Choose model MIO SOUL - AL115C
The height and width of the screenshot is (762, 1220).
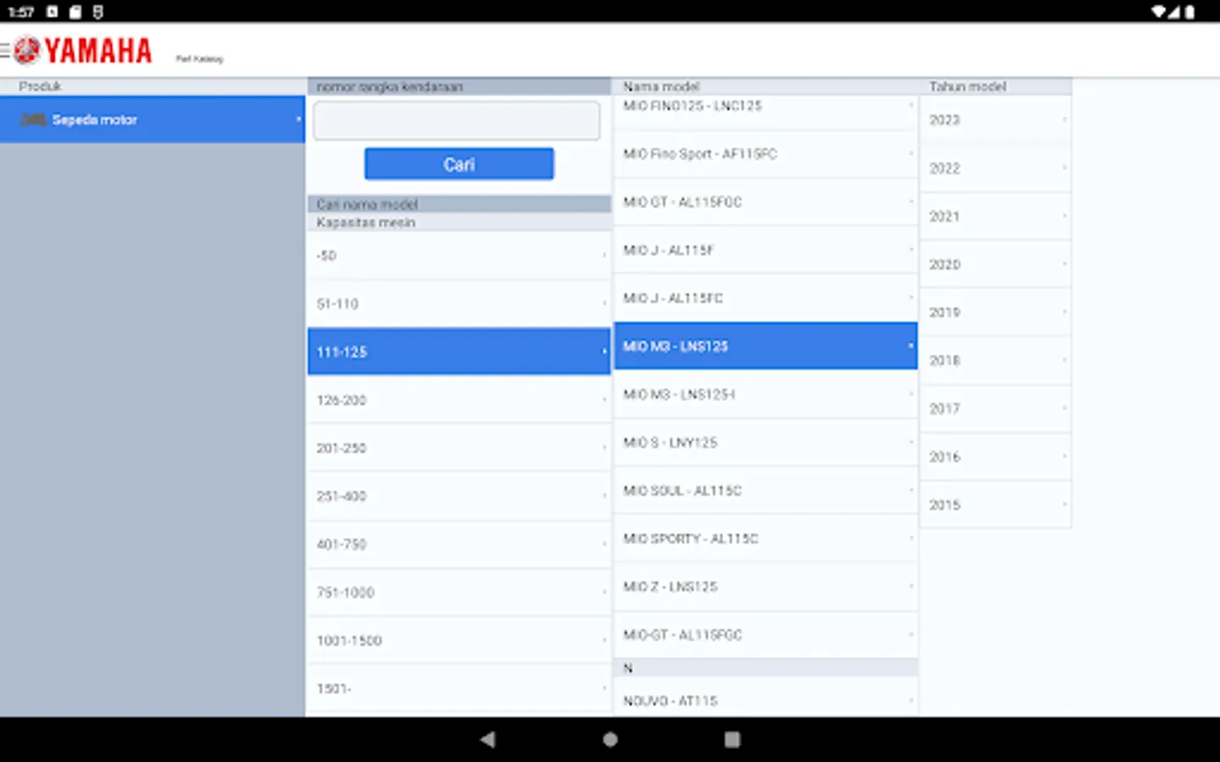tap(765, 491)
